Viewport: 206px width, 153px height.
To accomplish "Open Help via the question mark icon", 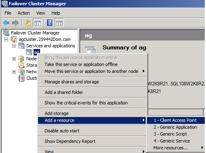I will point(49,23).
